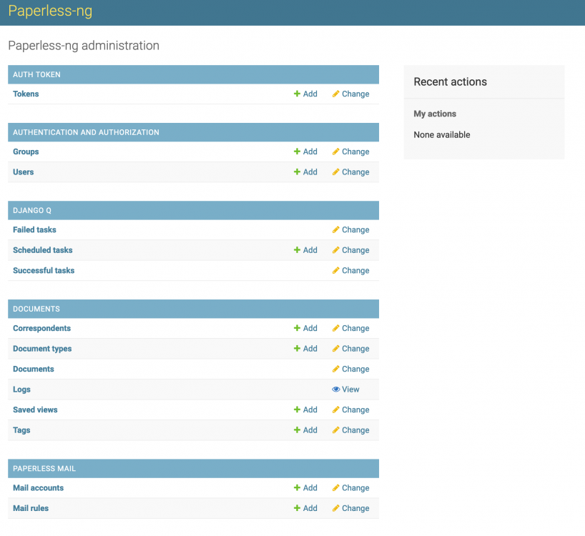This screenshot has height=536, width=585.
Task: Click the pencil icon for Successful tasks
Action: point(336,270)
